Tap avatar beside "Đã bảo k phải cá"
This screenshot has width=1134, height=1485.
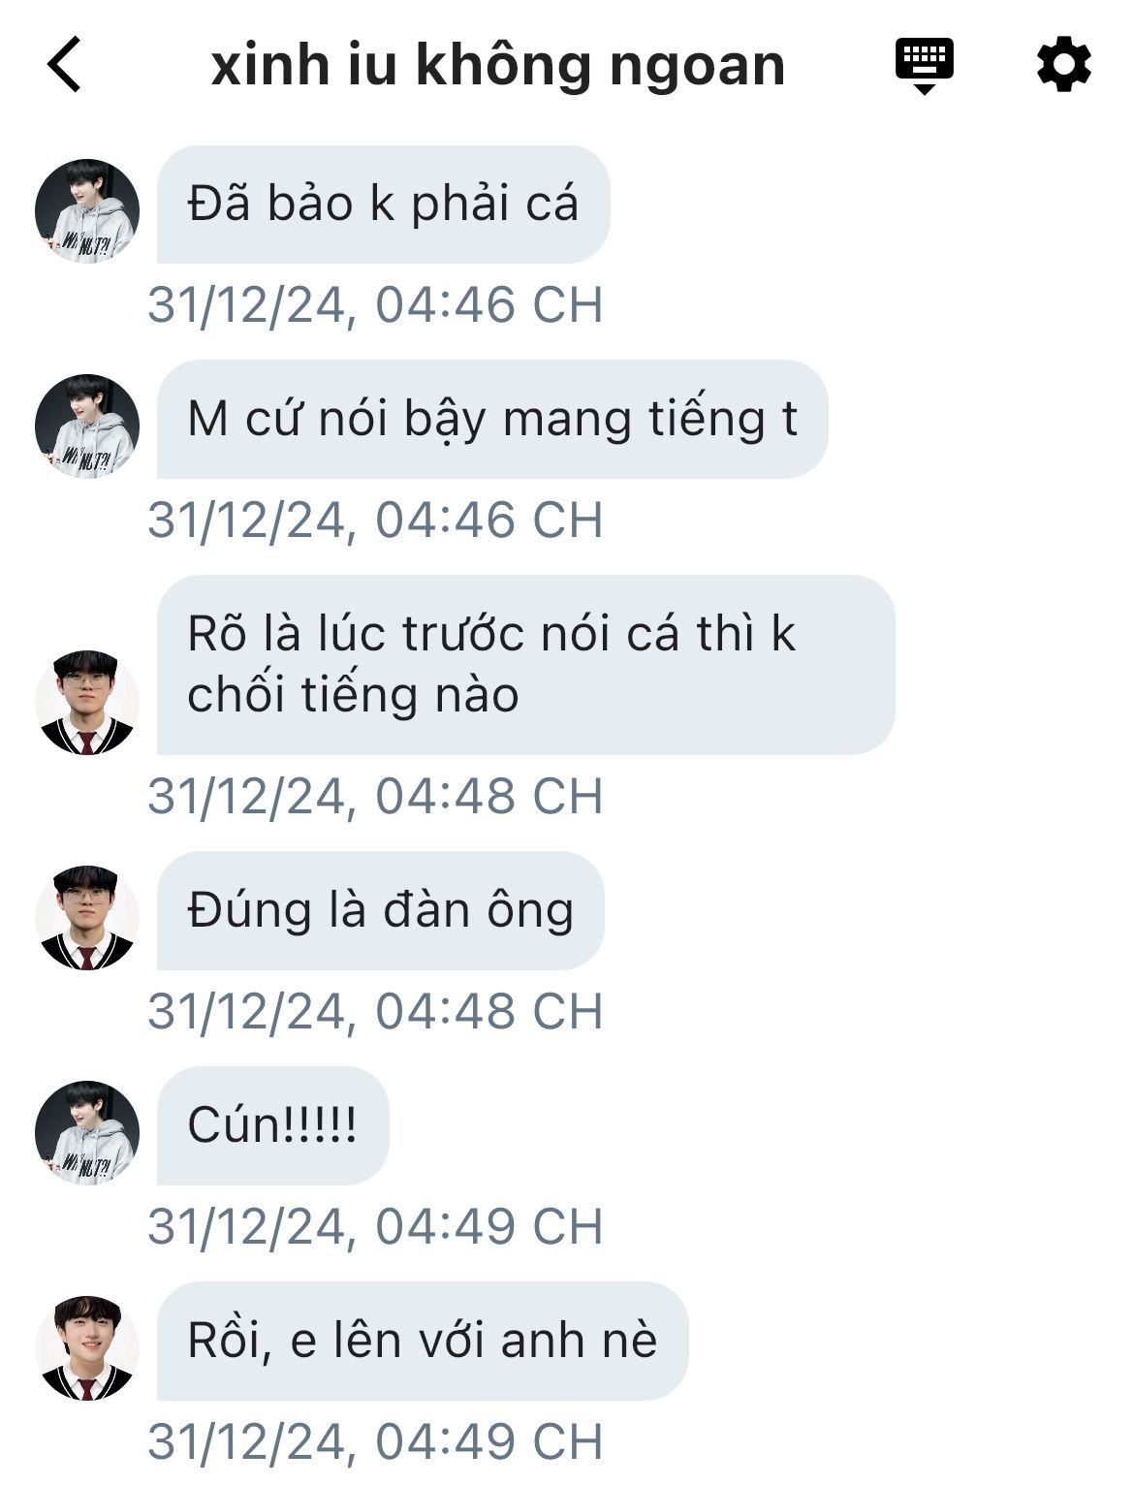coord(87,211)
